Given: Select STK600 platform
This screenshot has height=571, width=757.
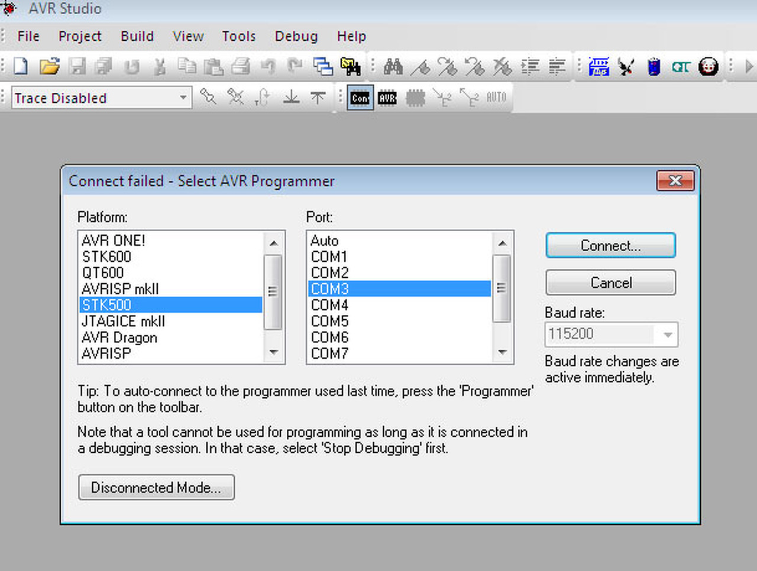Looking at the screenshot, I should [171, 257].
